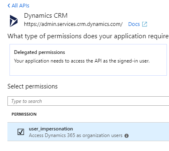This screenshot has height=151, width=169.
Task: Click the Select permissions heading
Action: click(33, 86)
